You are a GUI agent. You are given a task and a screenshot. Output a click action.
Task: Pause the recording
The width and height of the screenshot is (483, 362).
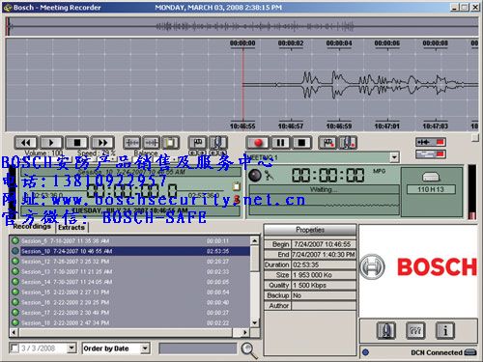(x=280, y=143)
